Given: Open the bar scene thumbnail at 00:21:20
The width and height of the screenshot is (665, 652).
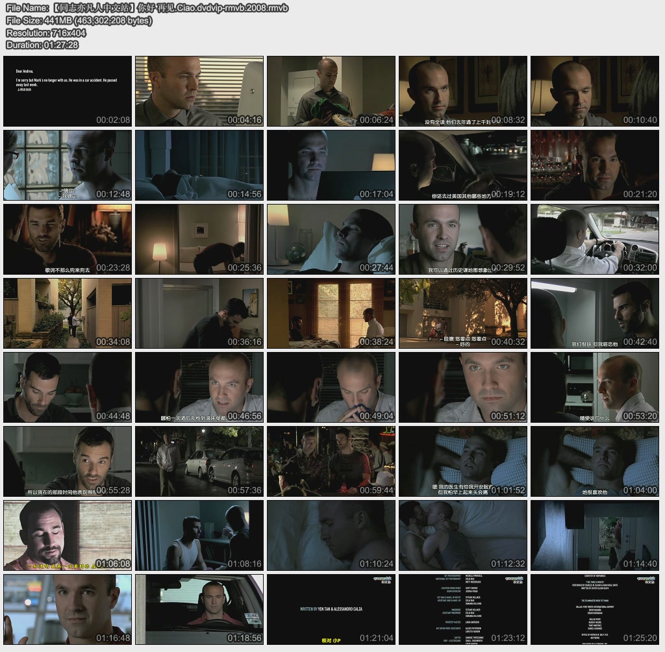Looking at the screenshot, I should click(594, 165).
